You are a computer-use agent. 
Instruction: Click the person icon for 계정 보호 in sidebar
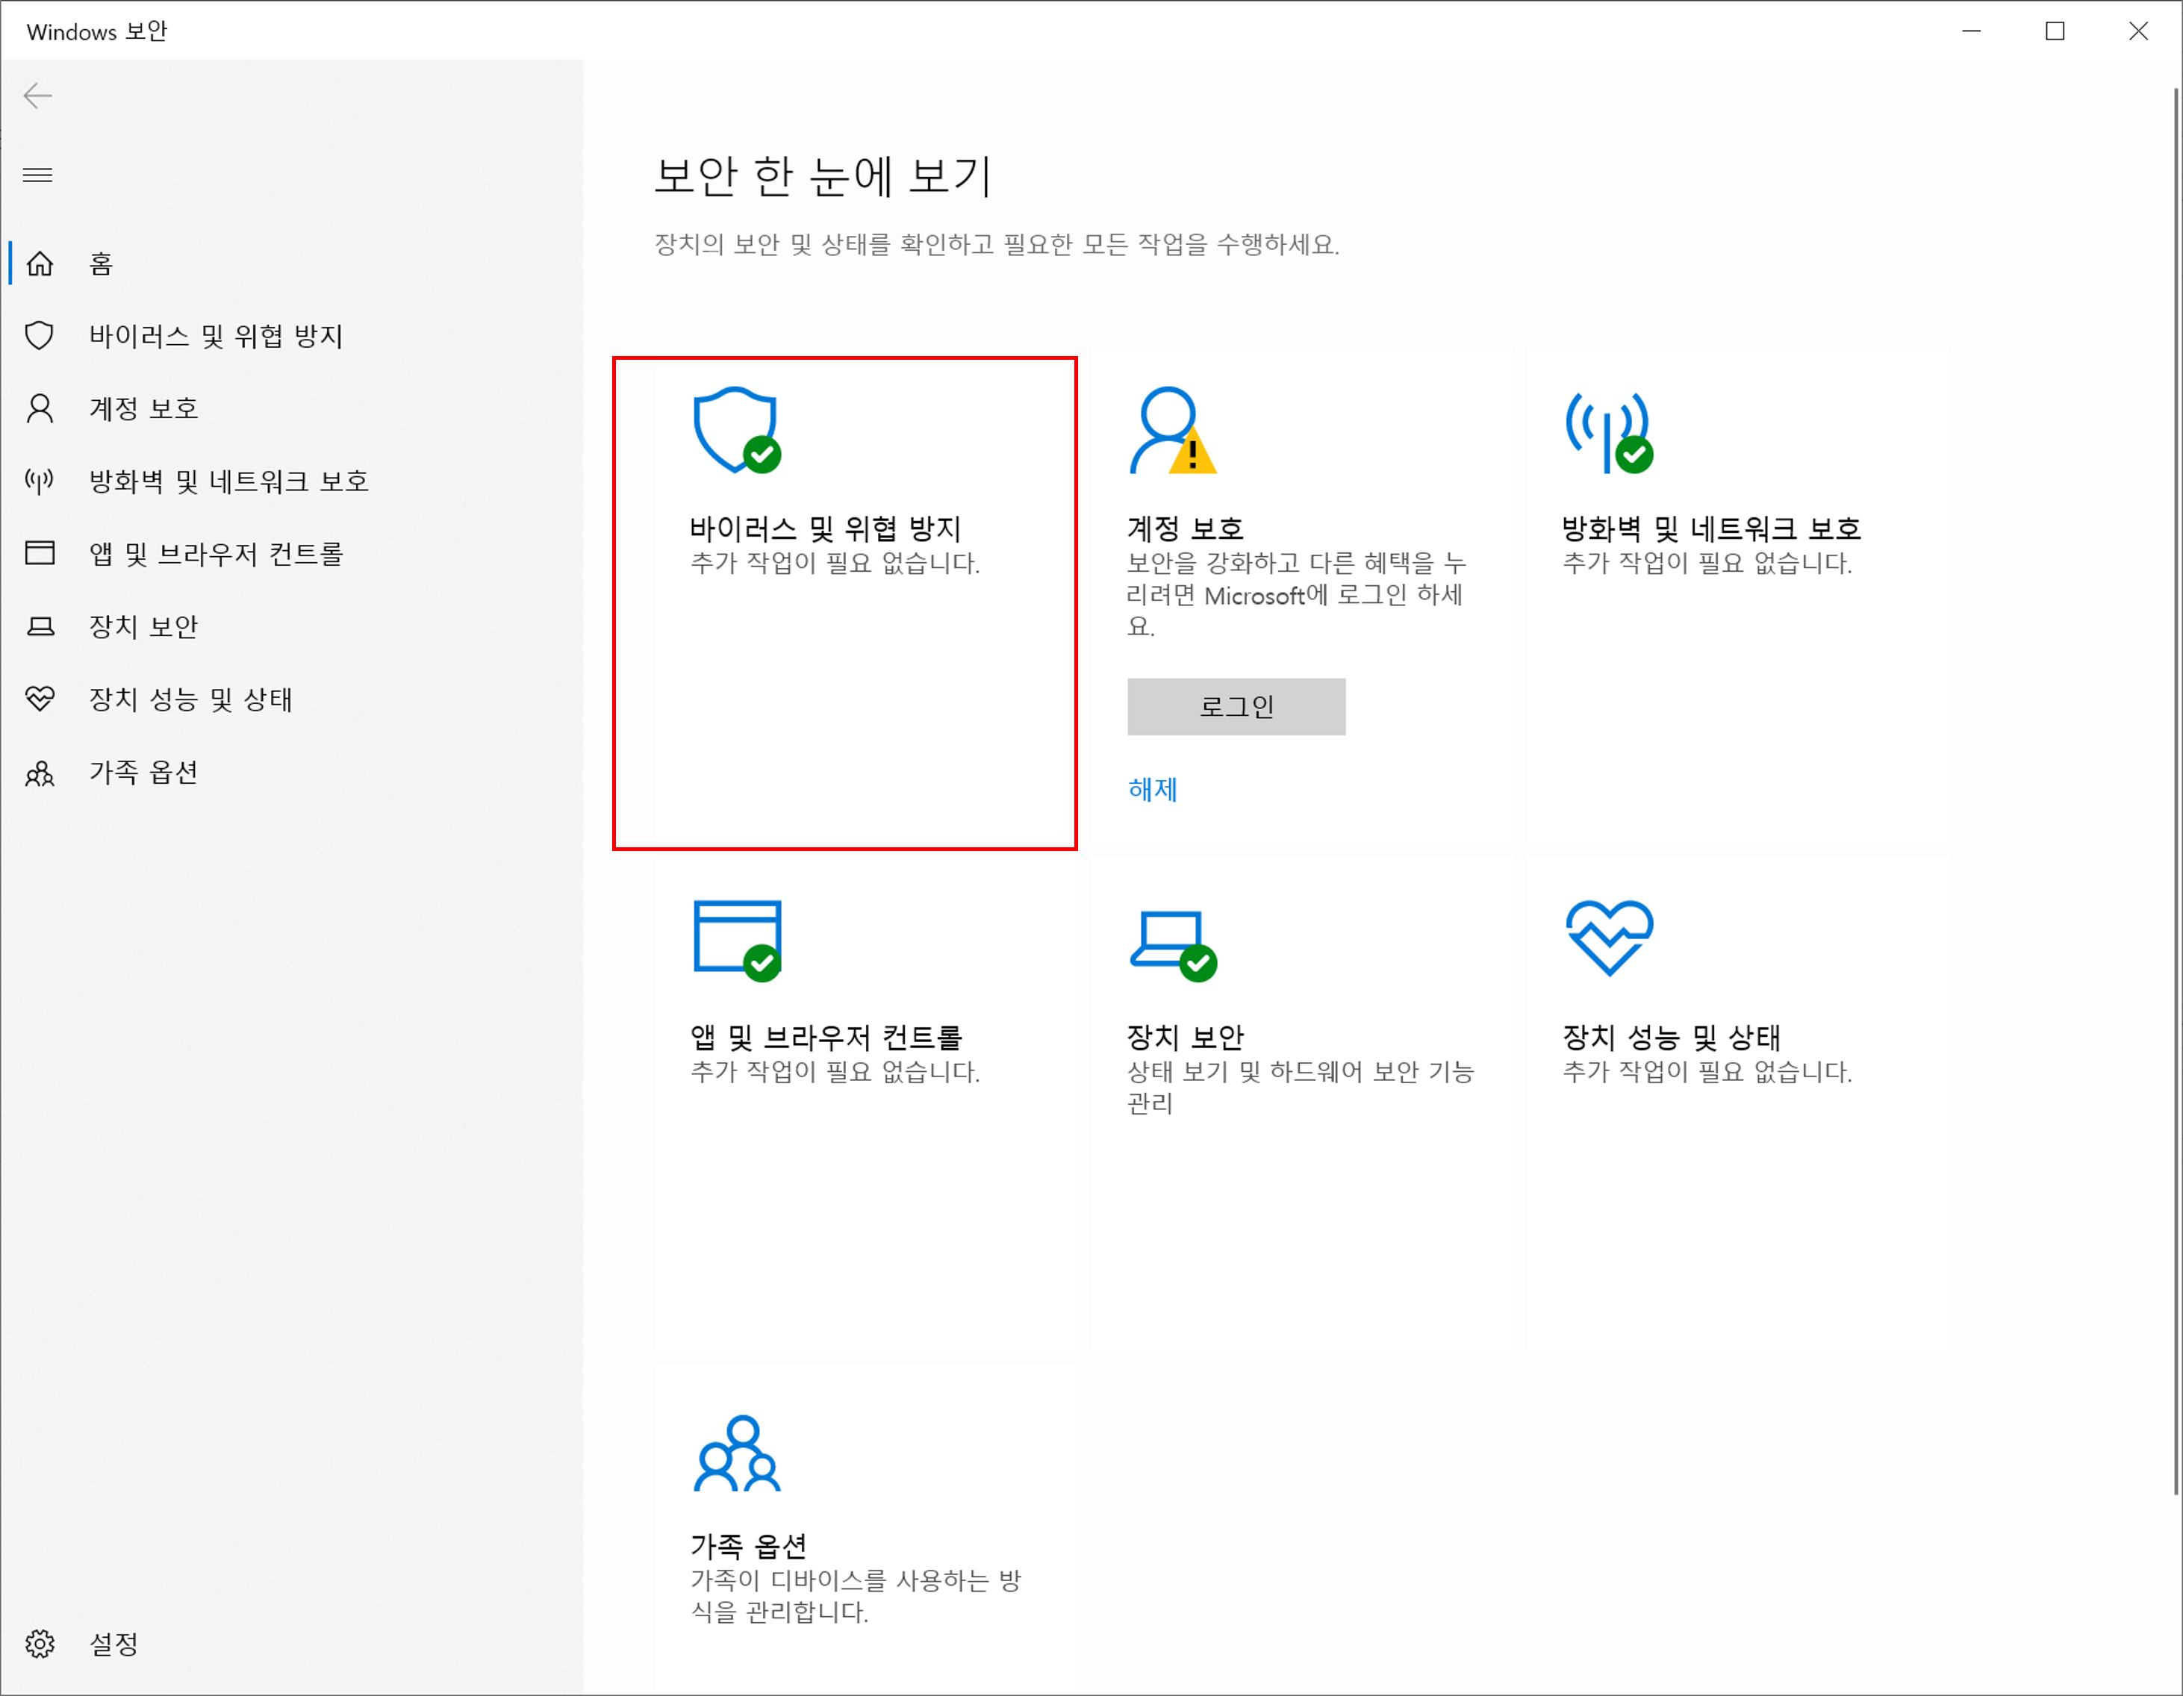(x=40, y=409)
